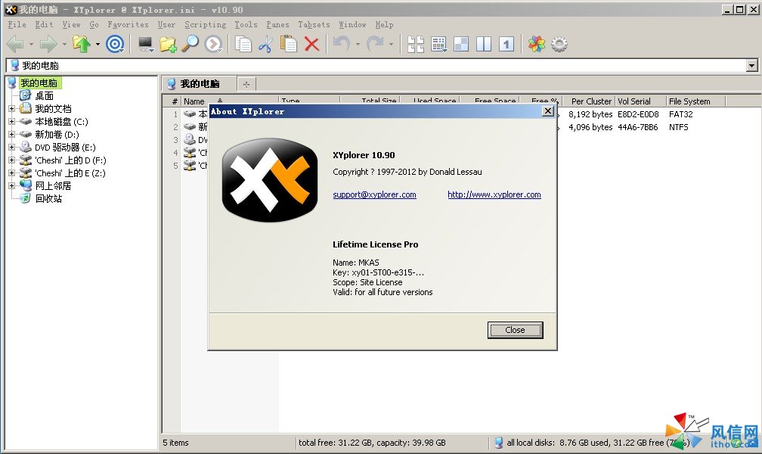Click the red Delete X icon
The image size is (762, 454).
point(311,45)
